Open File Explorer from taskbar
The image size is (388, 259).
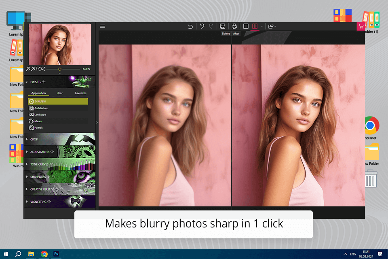coord(31,254)
